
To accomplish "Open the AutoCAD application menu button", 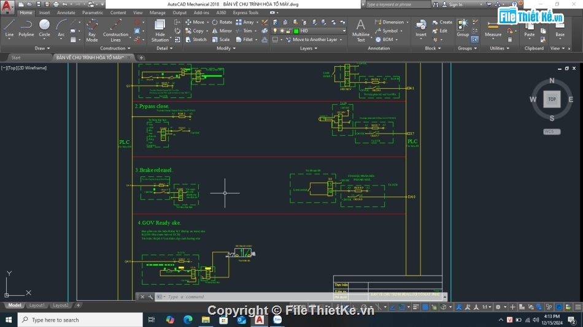I will point(7,7).
